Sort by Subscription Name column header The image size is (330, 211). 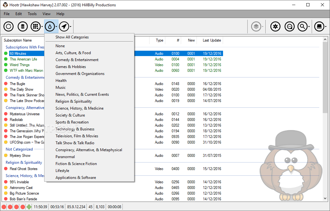[18, 40]
